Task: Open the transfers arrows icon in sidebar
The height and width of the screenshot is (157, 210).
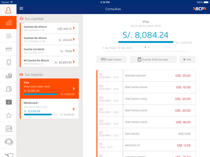Action: [x=9, y=36]
